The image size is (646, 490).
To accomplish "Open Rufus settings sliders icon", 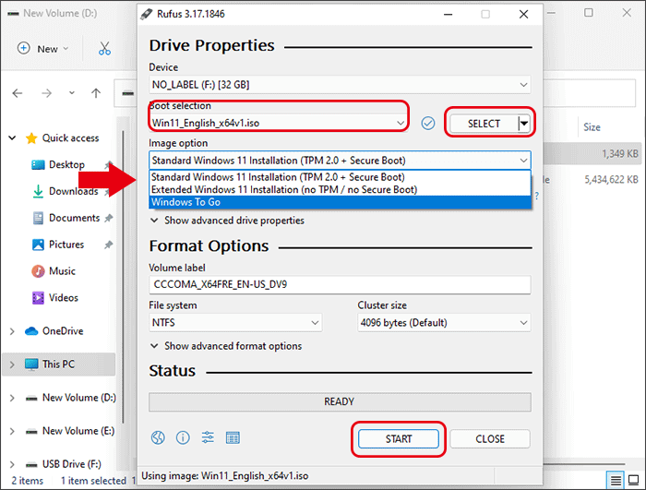I will tap(208, 437).
